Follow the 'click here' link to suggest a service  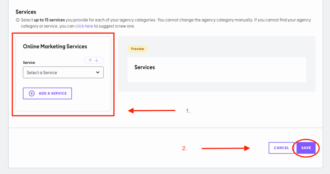pos(84,26)
